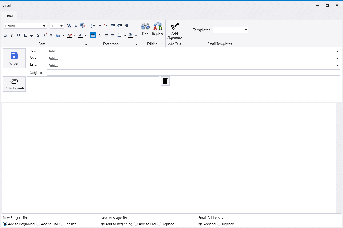Image resolution: width=343 pixels, height=228 pixels.
Task: Choose Replace under Email Addresses
Action: coord(219,224)
